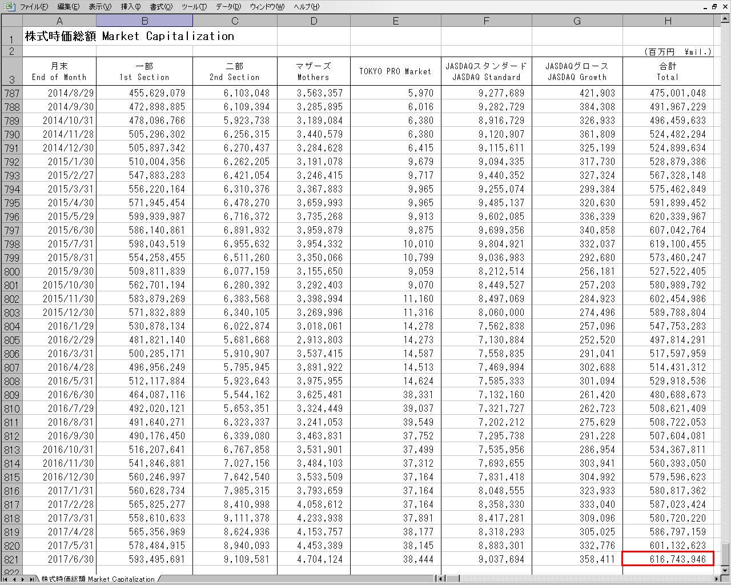Select the 株式時価総額 Market Capitalization sheet tab

tap(98, 579)
